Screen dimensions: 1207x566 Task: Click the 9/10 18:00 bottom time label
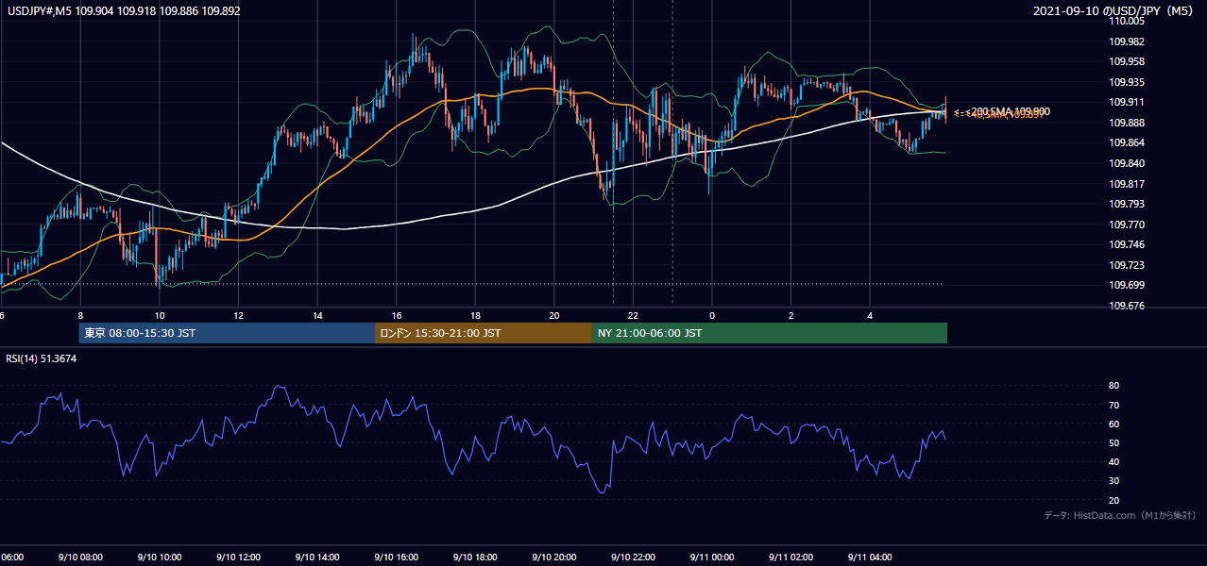tap(474, 558)
